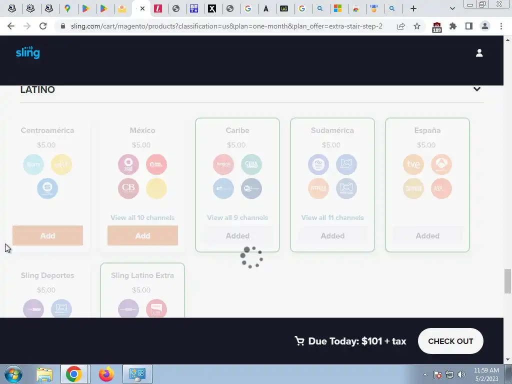Switch to the Microsoft tab
Screen dimensions: 512x384
pos(337,8)
